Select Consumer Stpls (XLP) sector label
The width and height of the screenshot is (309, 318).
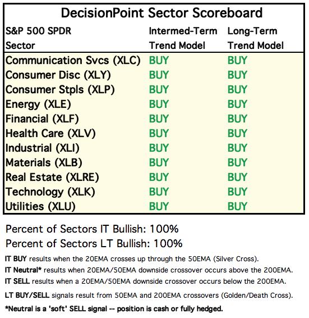[60, 90]
